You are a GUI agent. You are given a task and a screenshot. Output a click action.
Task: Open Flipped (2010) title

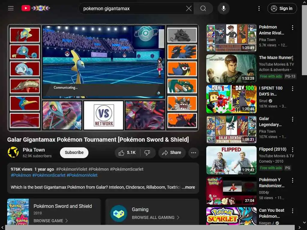tap(273, 149)
